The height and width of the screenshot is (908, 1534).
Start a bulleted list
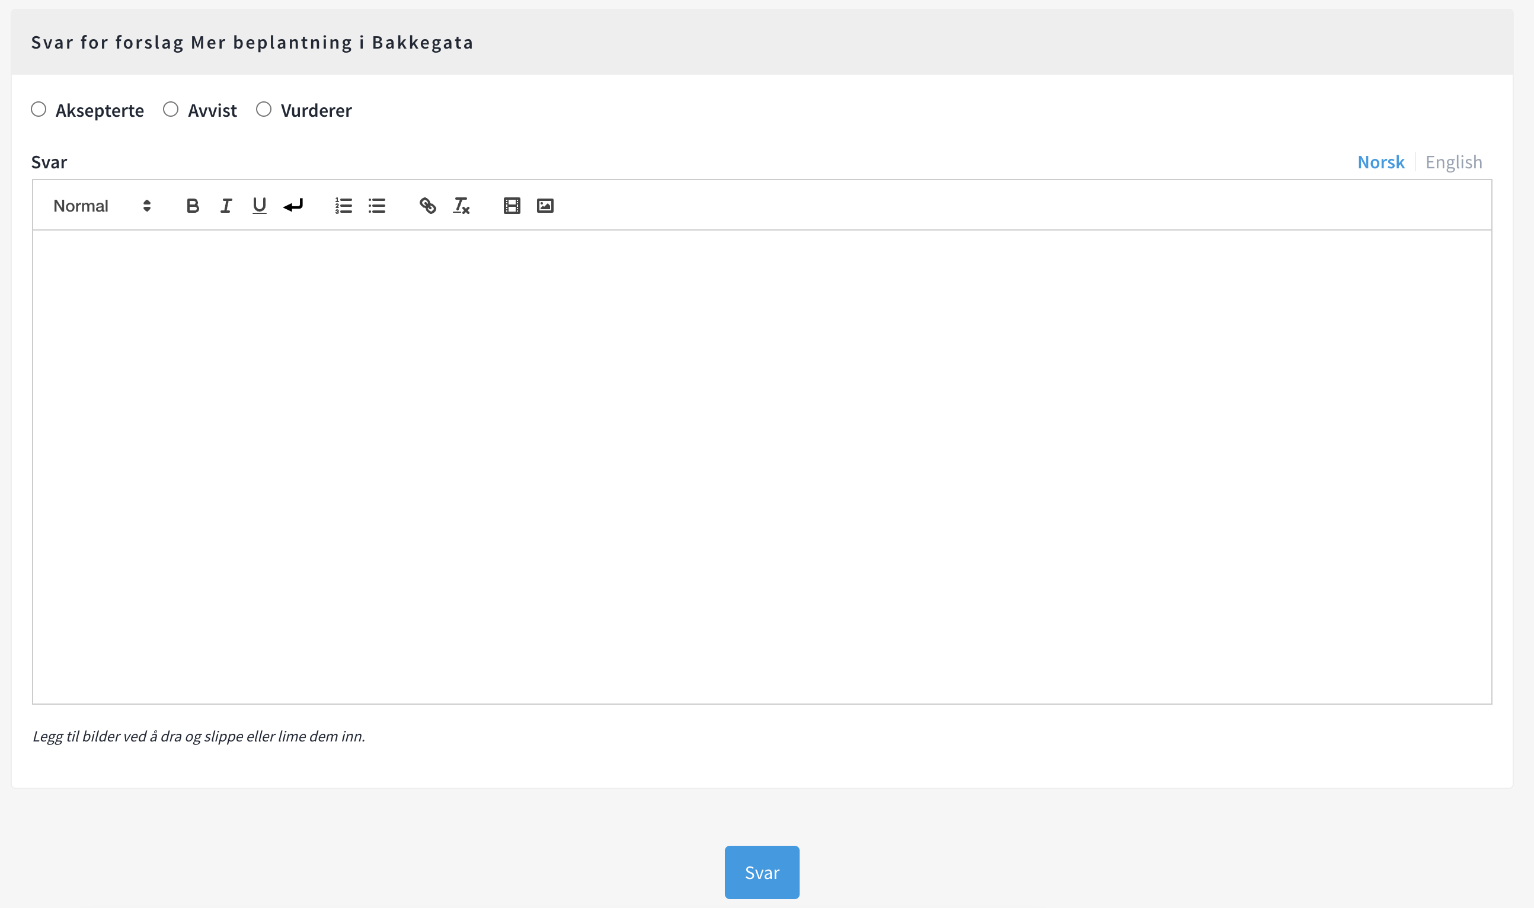coord(377,206)
